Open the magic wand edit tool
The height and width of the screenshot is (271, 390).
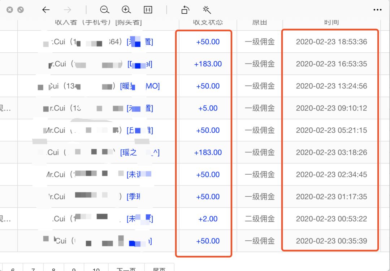pyautogui.click(x=207, y=10)
